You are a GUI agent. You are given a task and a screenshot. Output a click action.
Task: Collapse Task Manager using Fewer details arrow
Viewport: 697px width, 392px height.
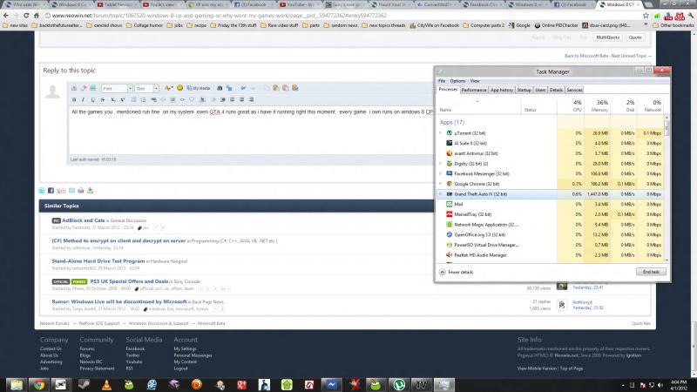(443, 272)
